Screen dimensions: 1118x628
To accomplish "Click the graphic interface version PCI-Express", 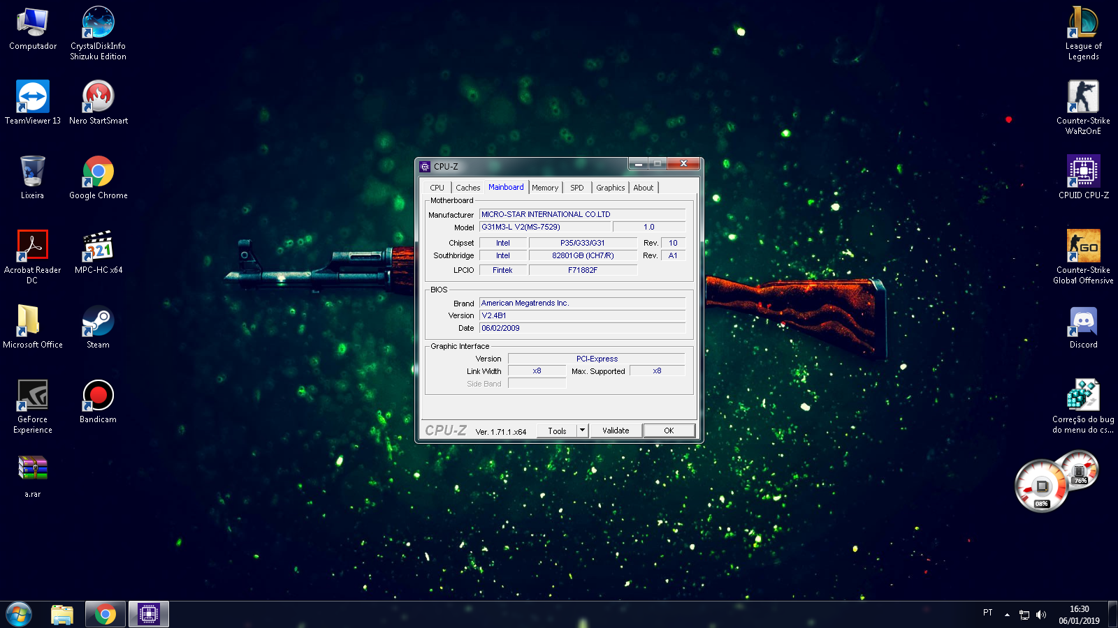I will (x=597, y=359).
